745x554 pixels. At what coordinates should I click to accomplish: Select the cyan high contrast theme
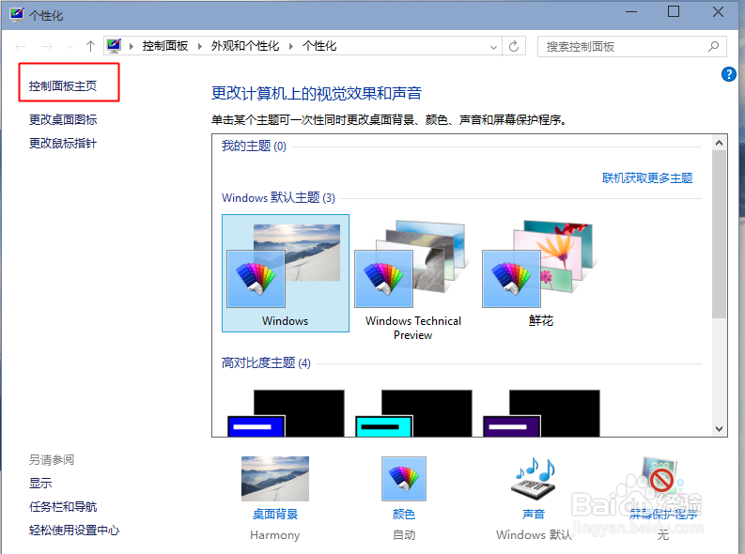click(413, 413)
